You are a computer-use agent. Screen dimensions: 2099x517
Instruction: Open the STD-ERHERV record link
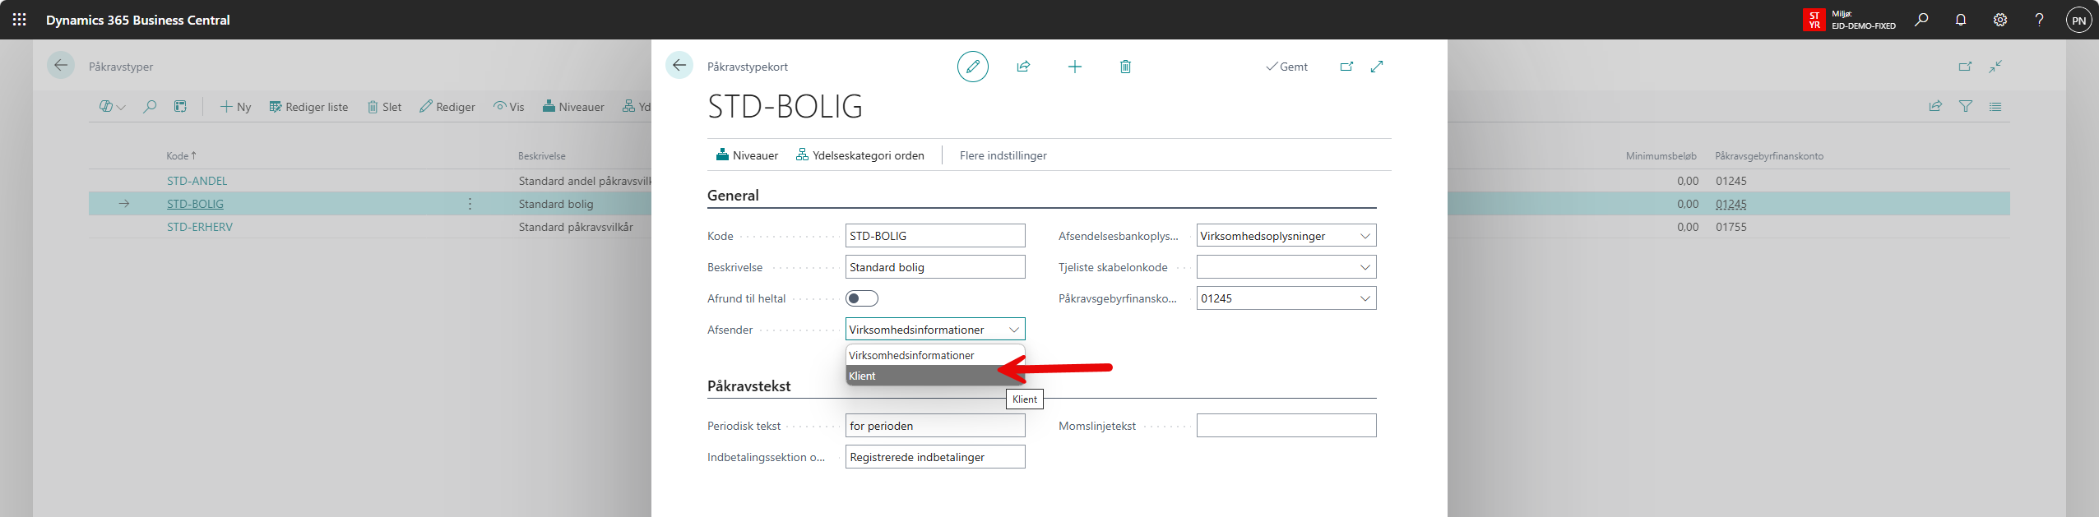point(200,227)
